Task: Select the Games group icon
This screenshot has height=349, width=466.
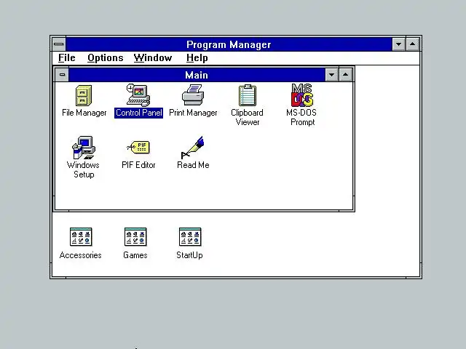Action: [x=135, y=237]
